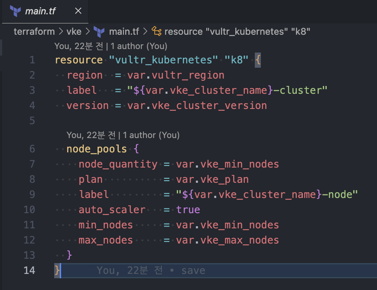
Task: Expand chevron after terraform breadcrumb
Action: [61, 32]
